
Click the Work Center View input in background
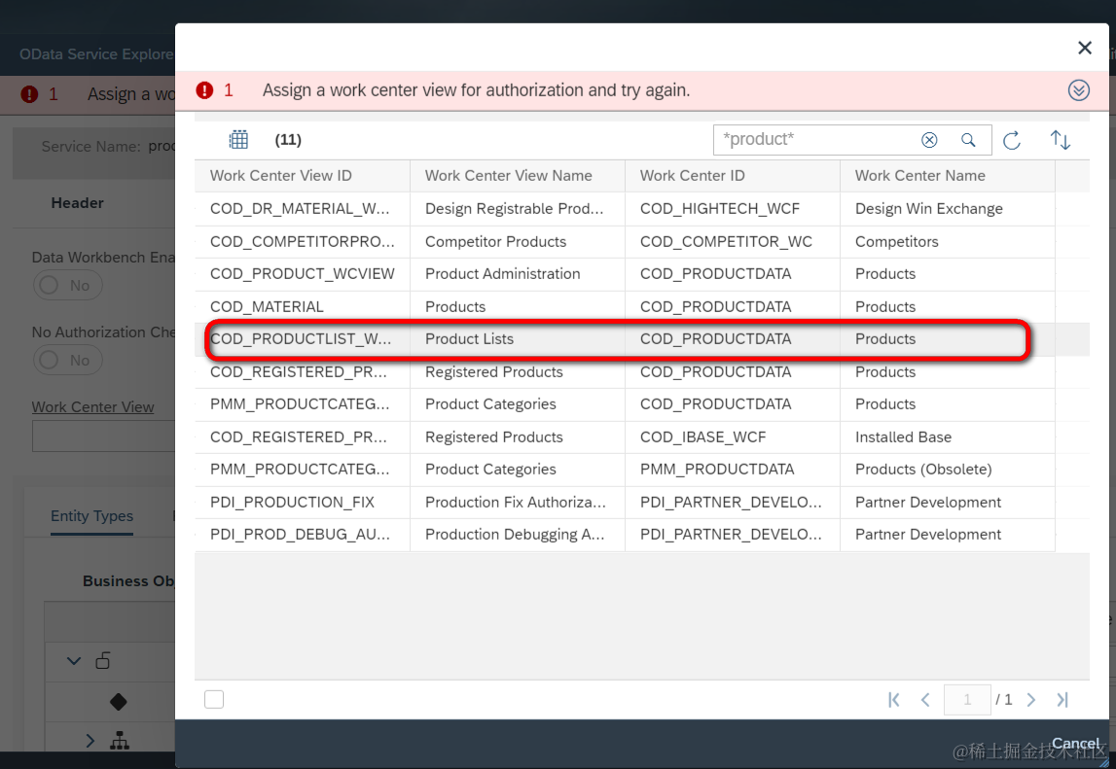104,436
